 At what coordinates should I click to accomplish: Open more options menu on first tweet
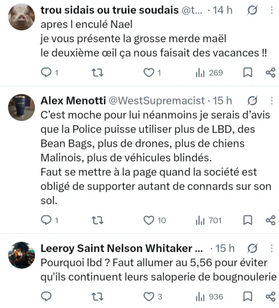(x=272, y=10)
